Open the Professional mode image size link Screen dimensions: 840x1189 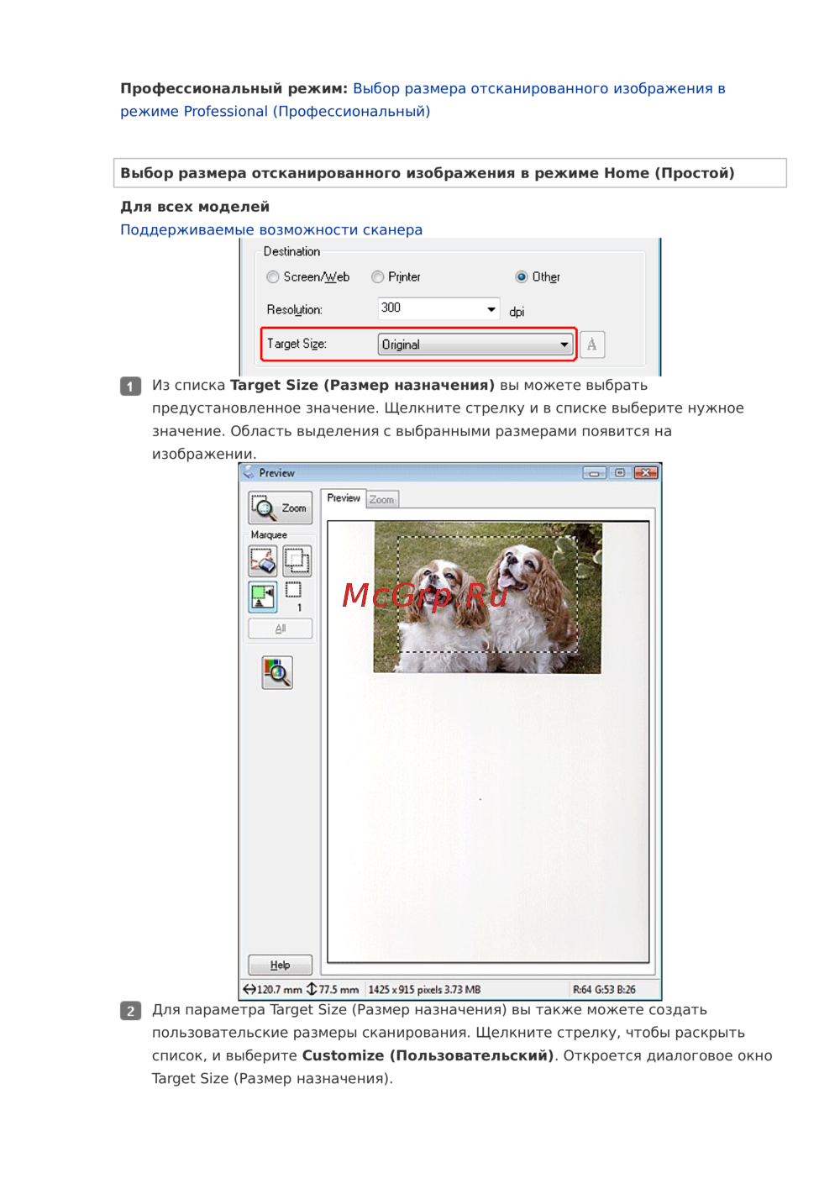coord(538,89)
